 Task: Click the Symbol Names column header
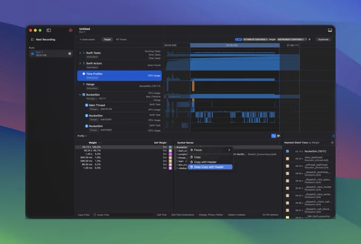(185, 143)
